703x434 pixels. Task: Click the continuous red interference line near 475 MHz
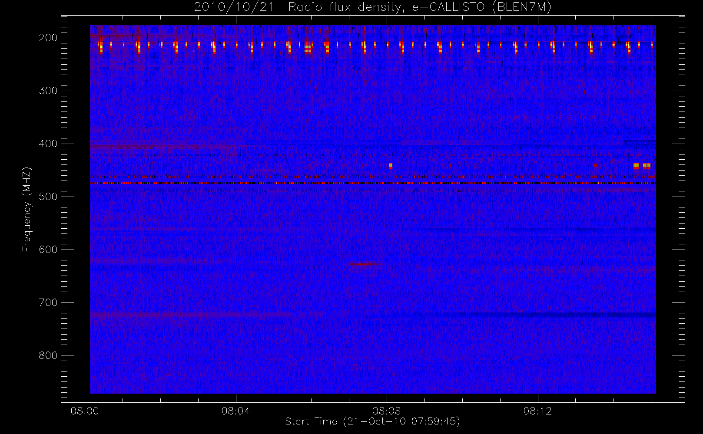tap(373, 183)
